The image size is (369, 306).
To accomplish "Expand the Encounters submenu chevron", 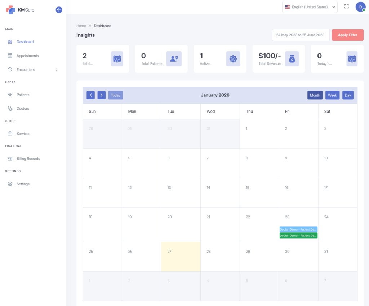I will (x=57, y=70).
